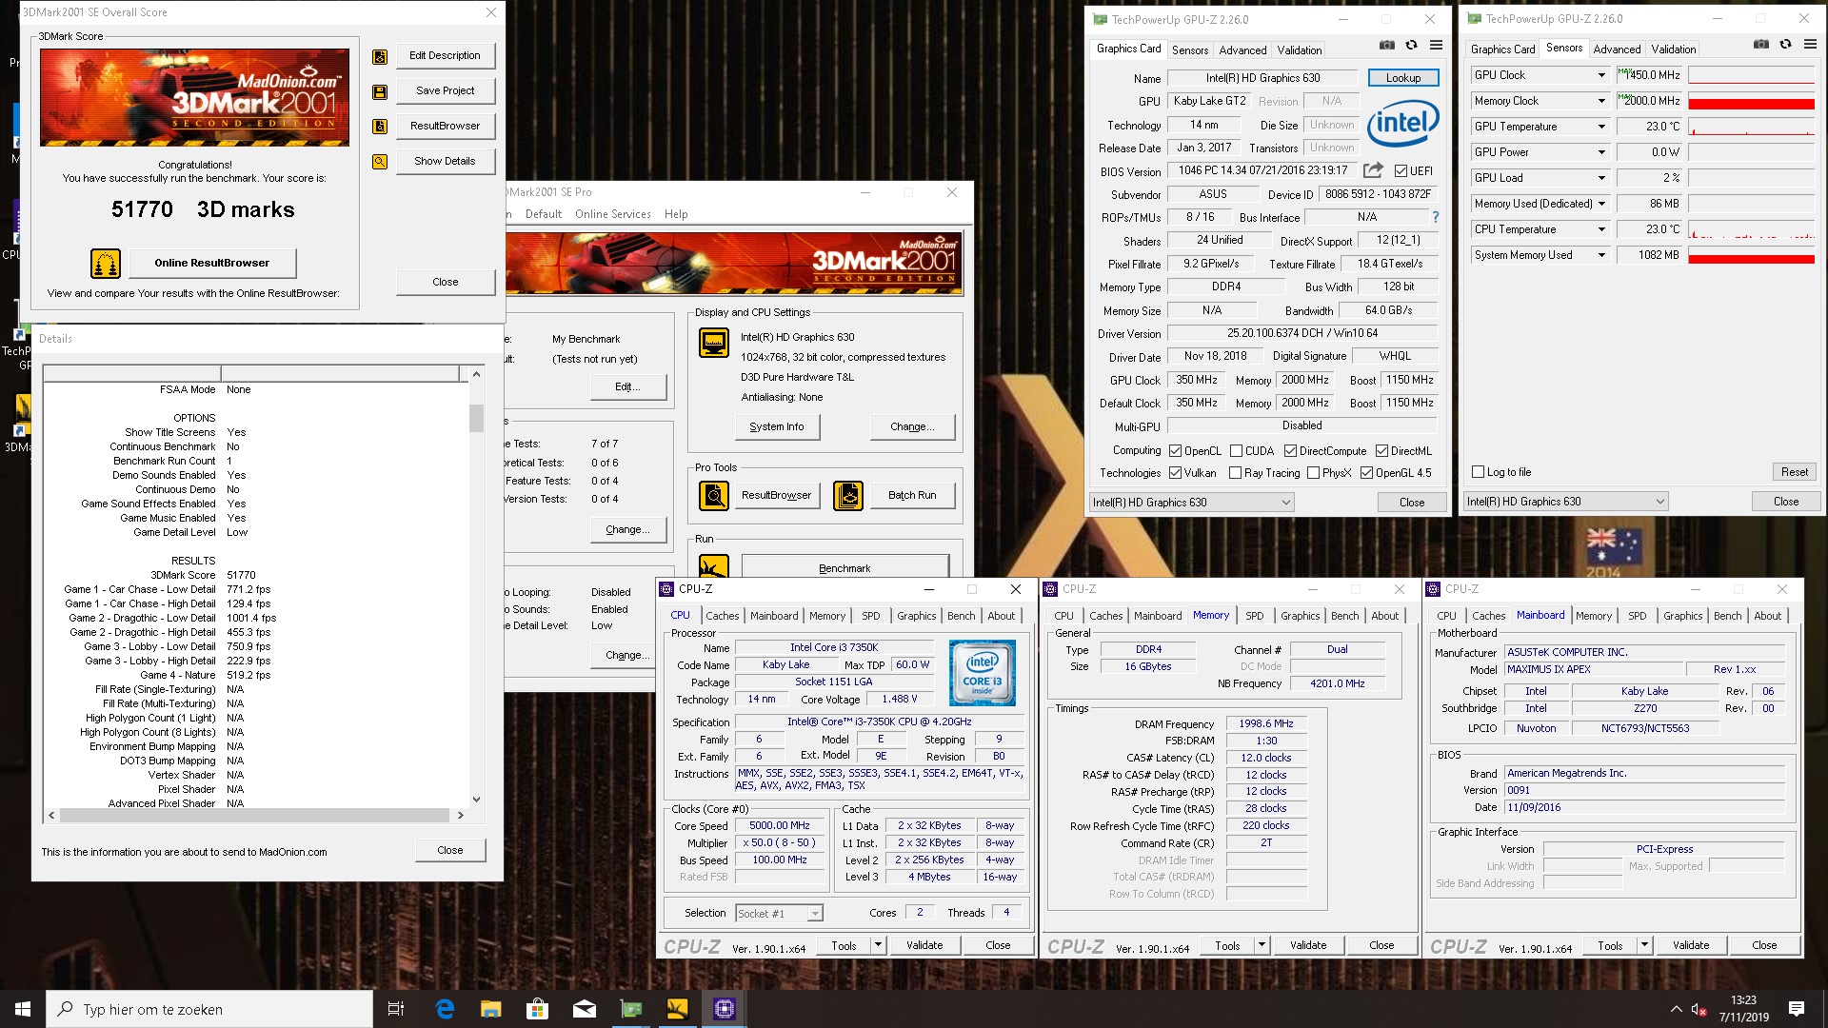Launch Microsoft Edge from taskbar
This screenshot has height=1028, width=1828.
[x=445, y=1009]
